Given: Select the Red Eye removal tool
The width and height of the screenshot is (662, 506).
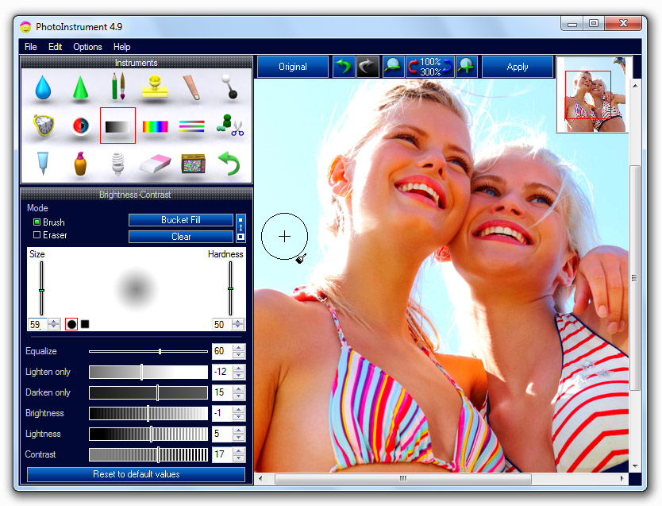Looking at the screenshot, I should click(81, 126).
